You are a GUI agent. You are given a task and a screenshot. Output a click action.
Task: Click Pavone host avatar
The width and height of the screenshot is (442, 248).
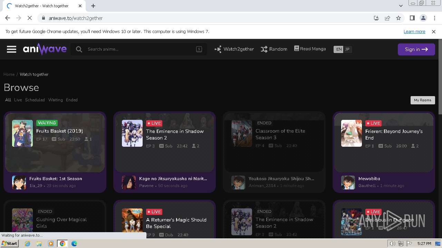(x=129, y=183)
